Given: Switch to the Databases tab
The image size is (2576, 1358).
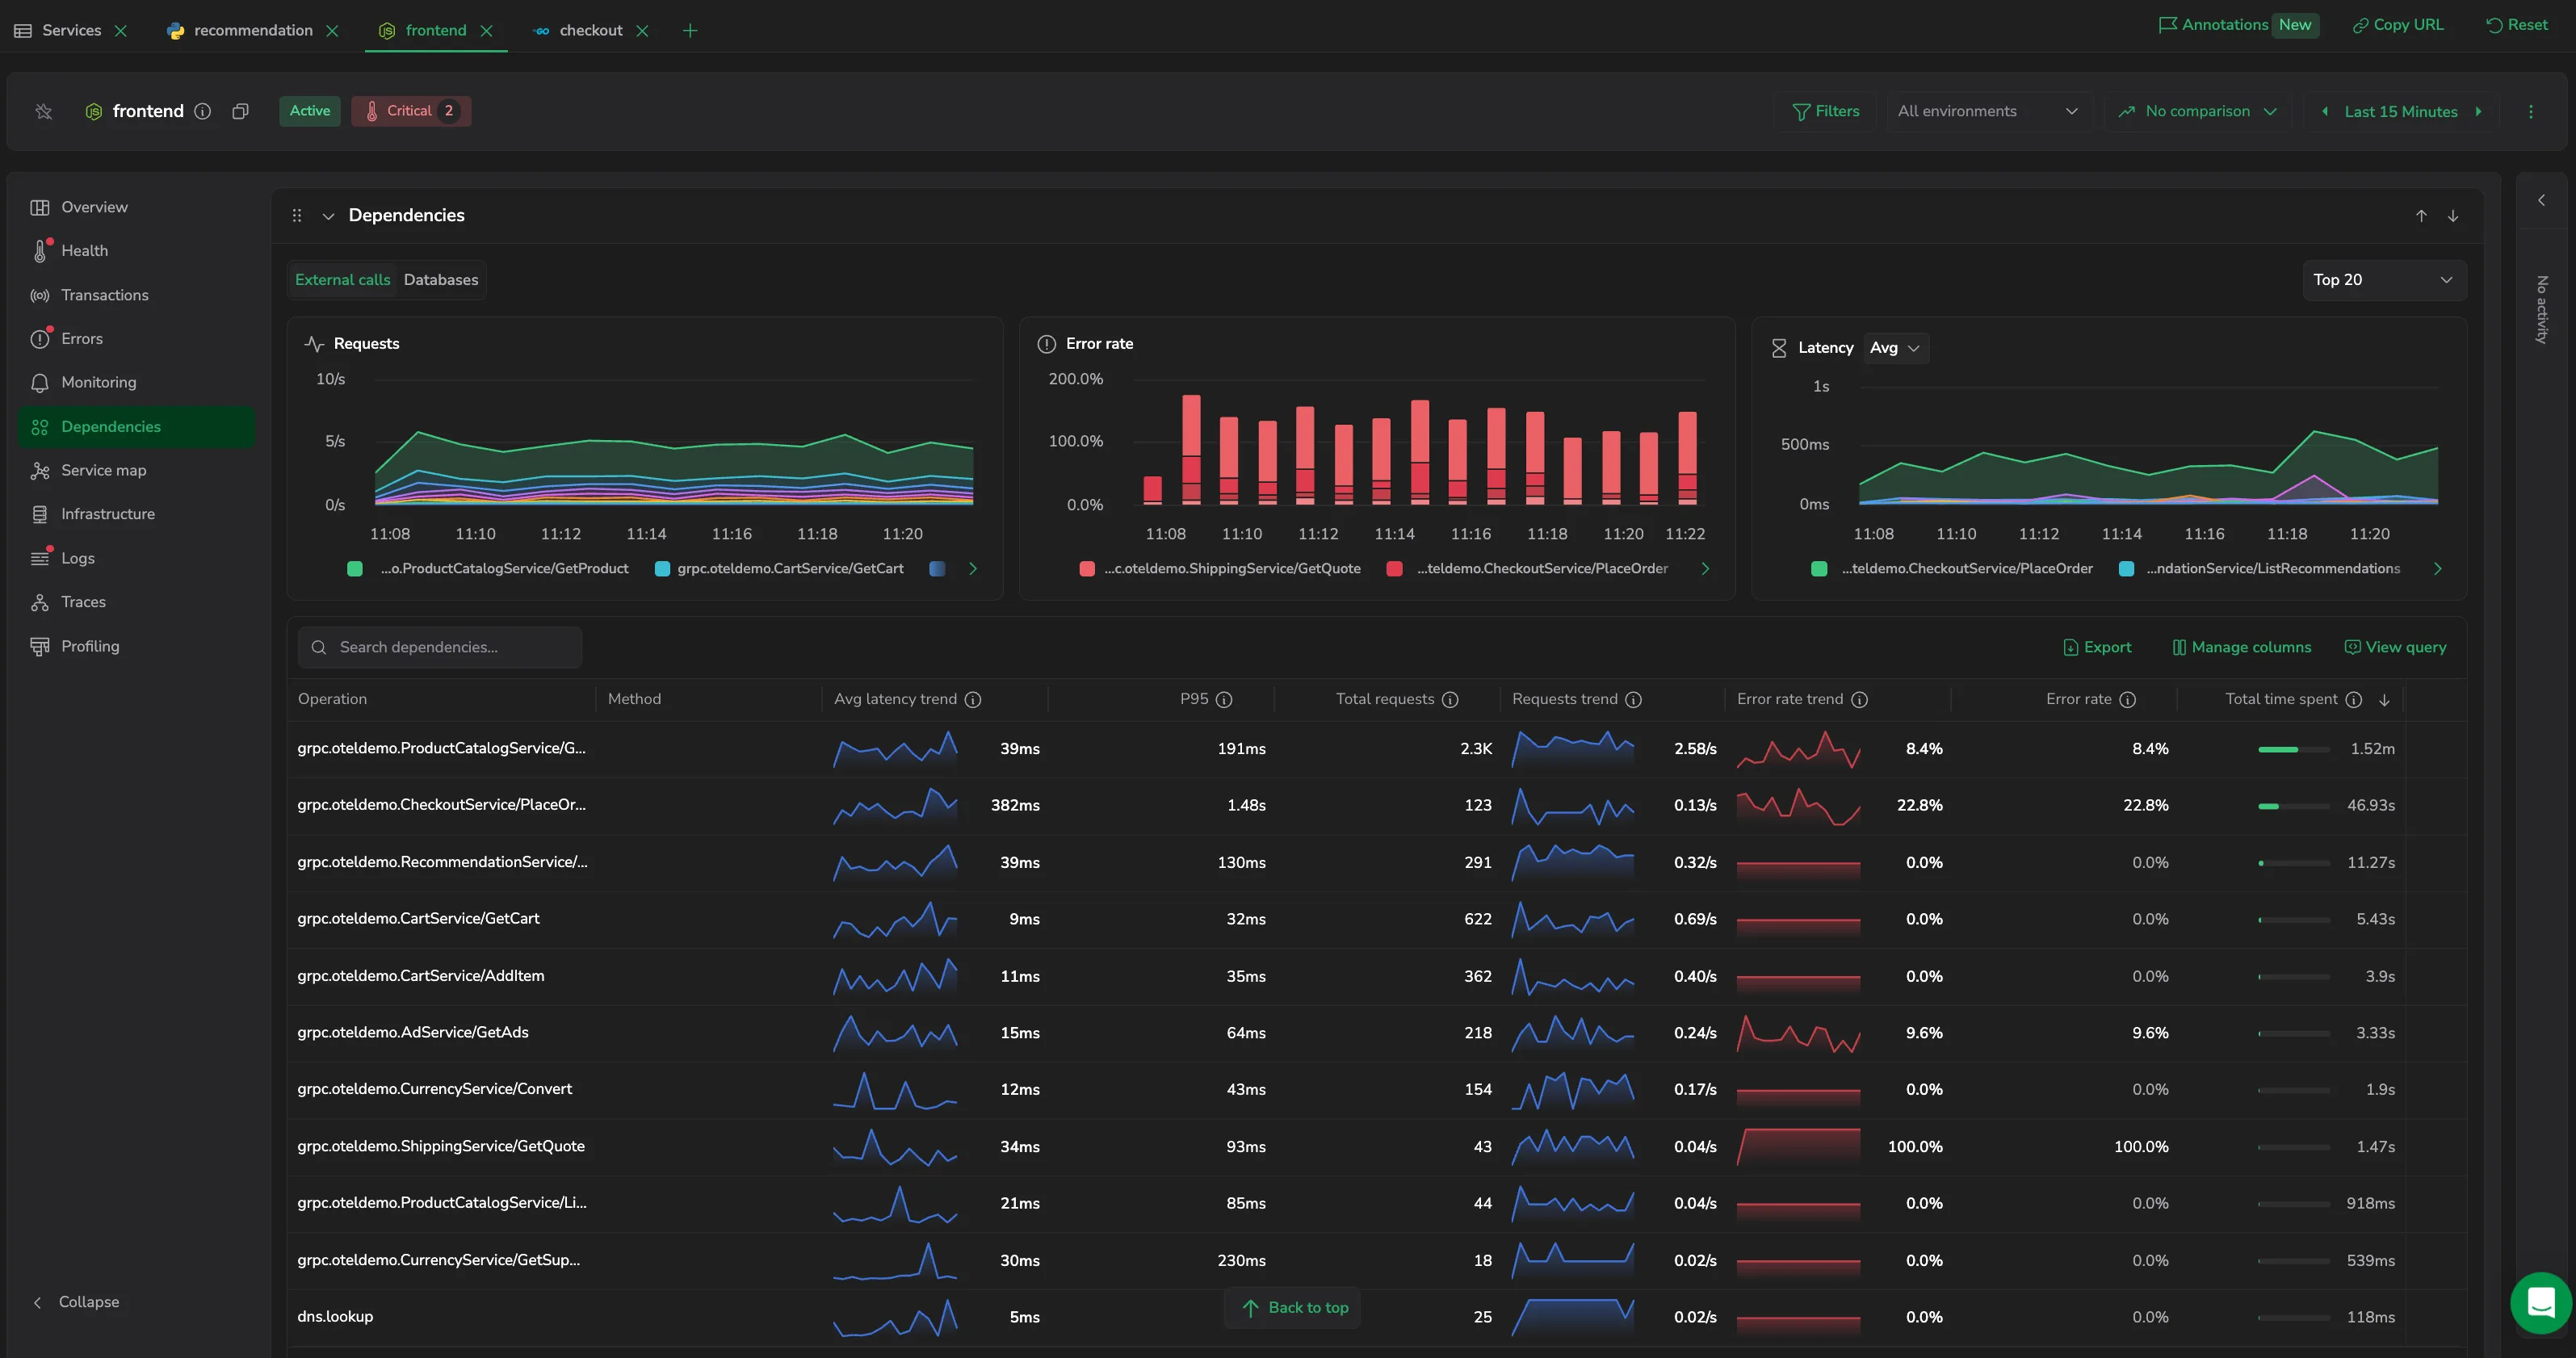Looking at the screenshot, I should coord(441,280).
